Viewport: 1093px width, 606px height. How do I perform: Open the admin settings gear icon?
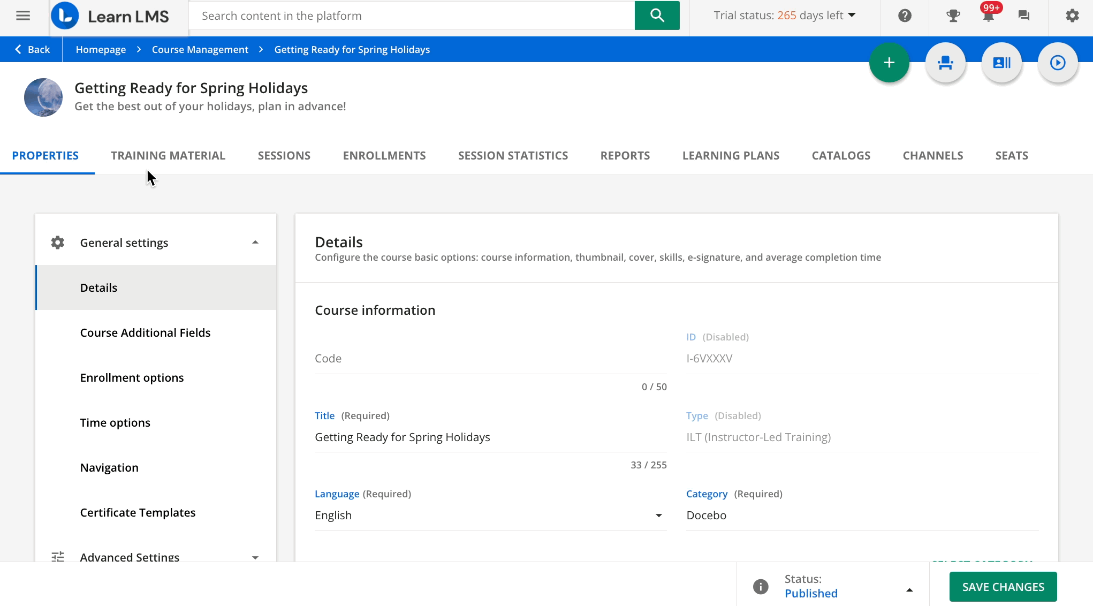pos(1072,16)
